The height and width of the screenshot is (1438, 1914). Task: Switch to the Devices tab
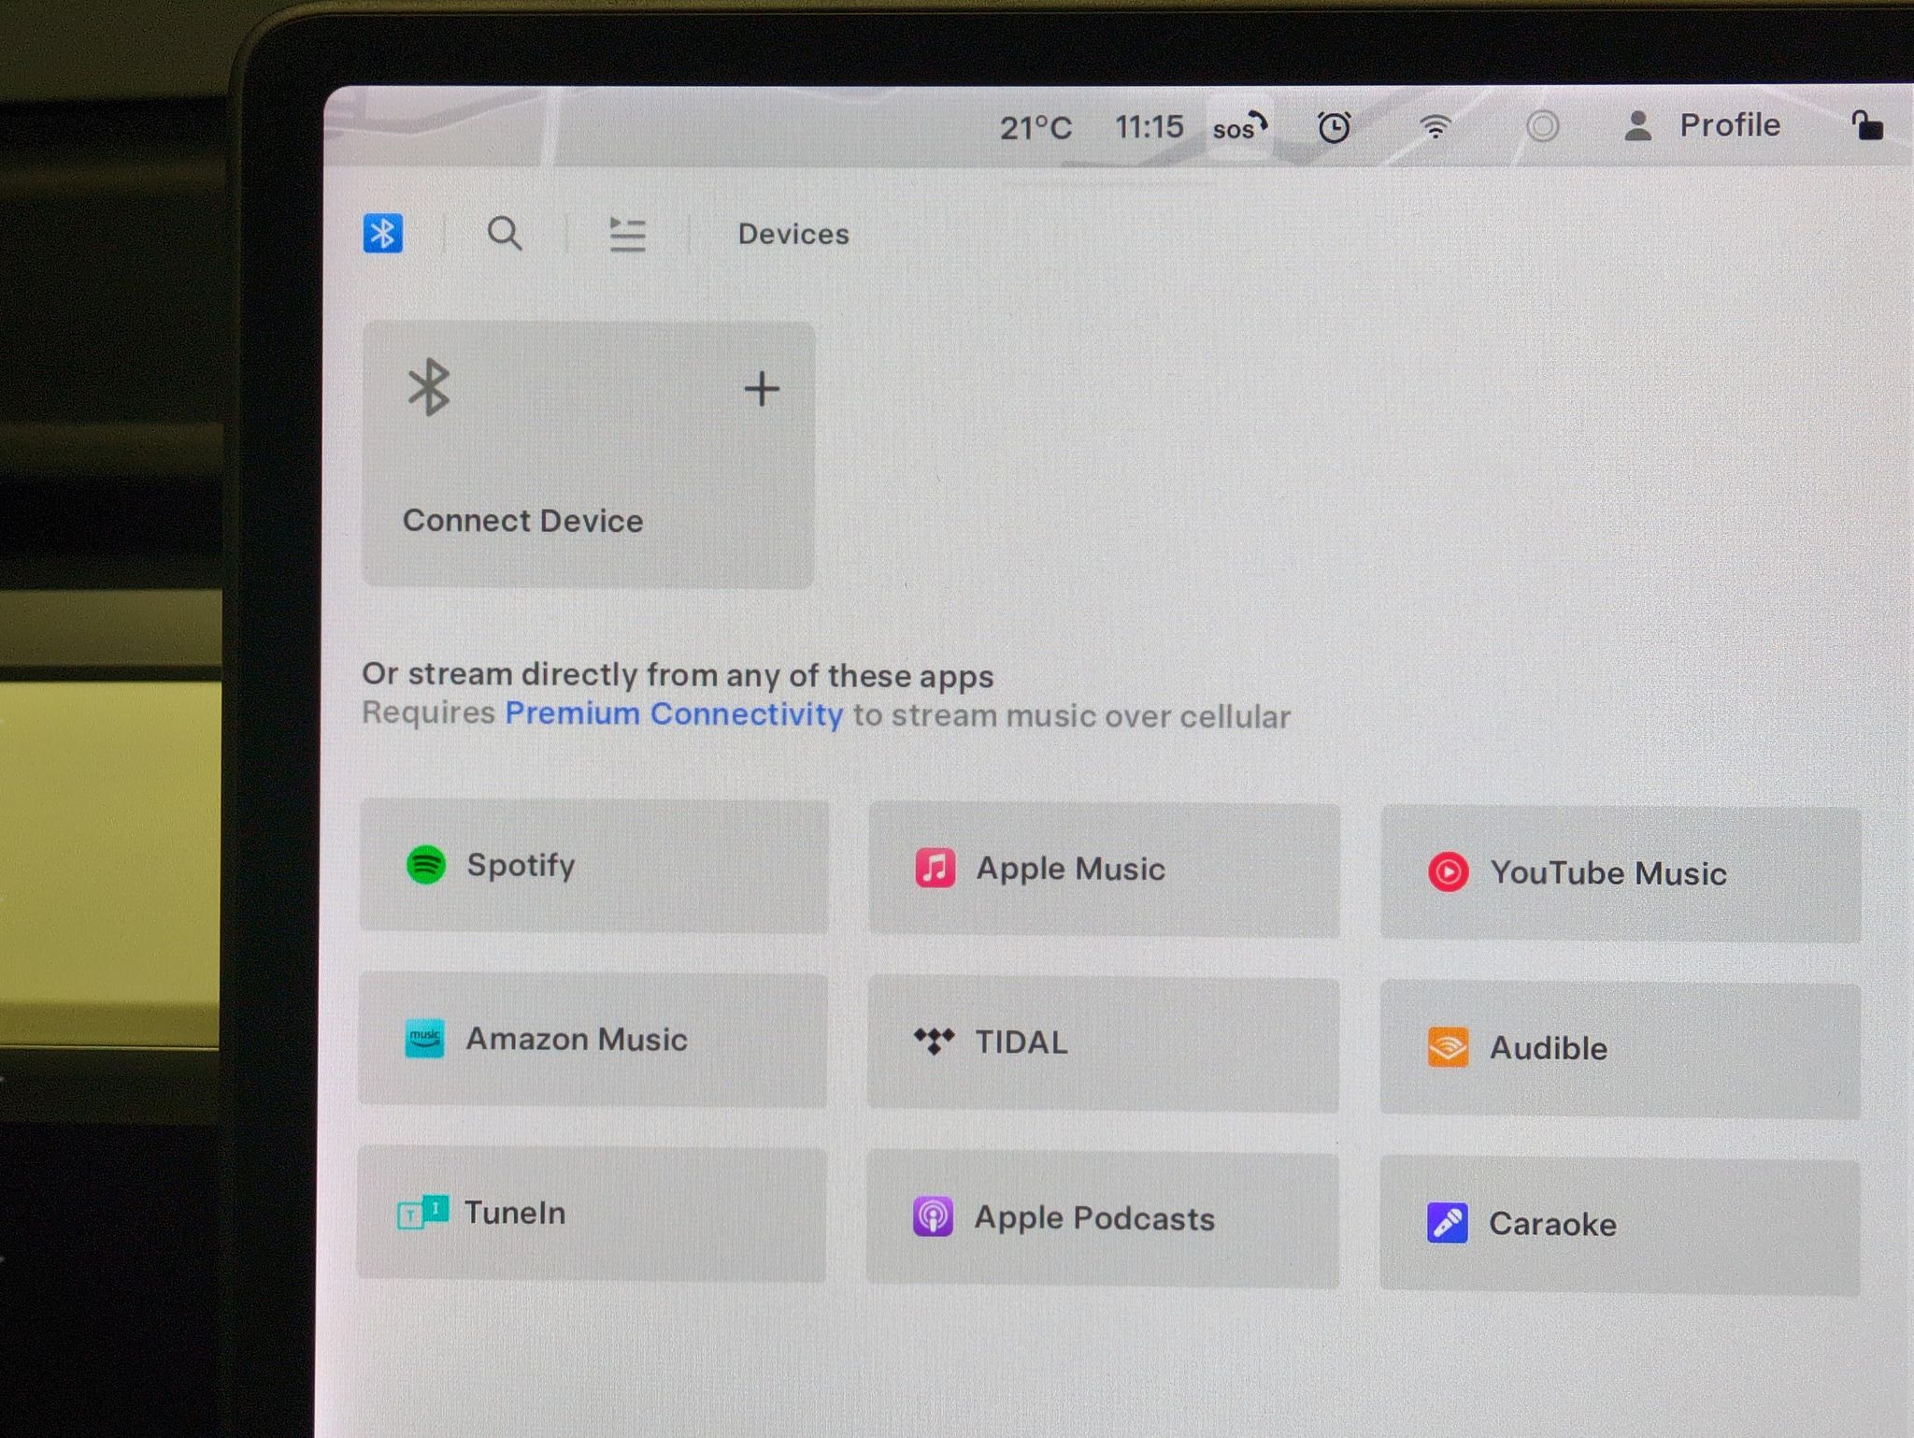pos(793,234)
